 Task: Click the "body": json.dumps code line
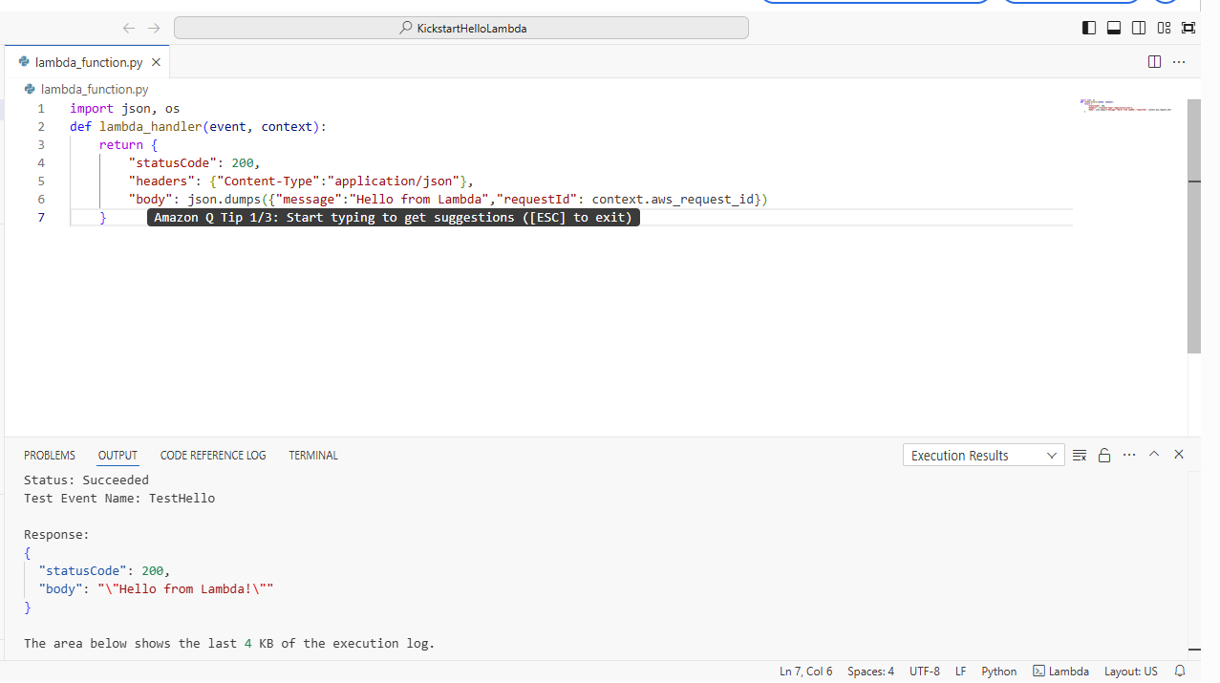pos(448,200)
